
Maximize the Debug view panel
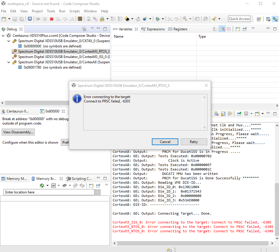pos(105,29)
